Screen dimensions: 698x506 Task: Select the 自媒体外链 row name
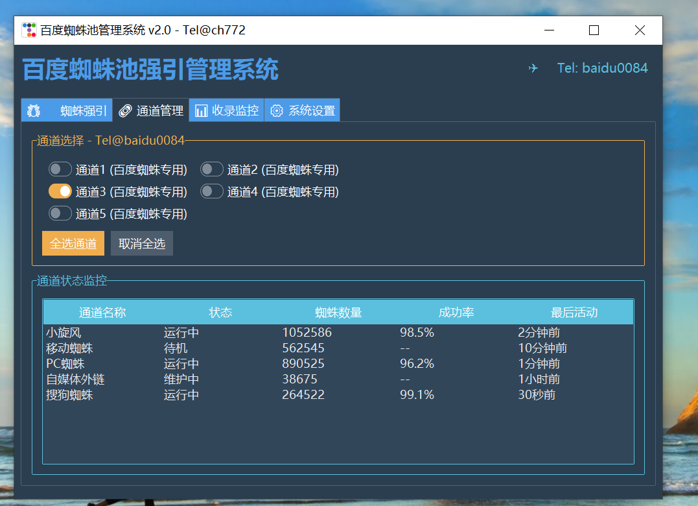pyautogui.click(x=75, y=379)
